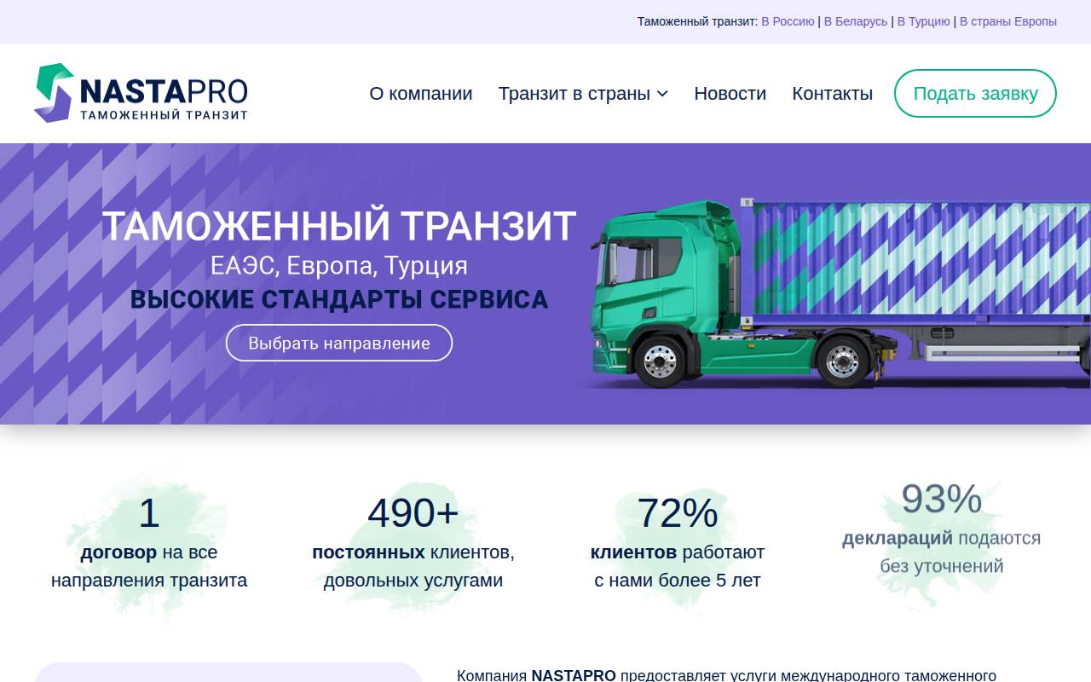This screenshot has width=1091, height=682.
Task: Follow the В Россию link
Action: [x=788, y=21]
